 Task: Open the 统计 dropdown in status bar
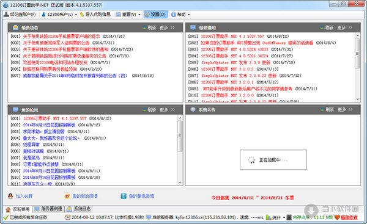pos(275,217)
